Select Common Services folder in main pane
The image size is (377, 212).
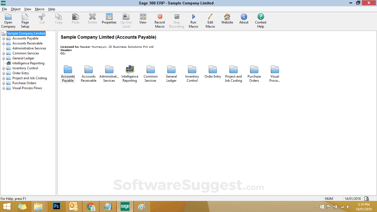[151, 74]
